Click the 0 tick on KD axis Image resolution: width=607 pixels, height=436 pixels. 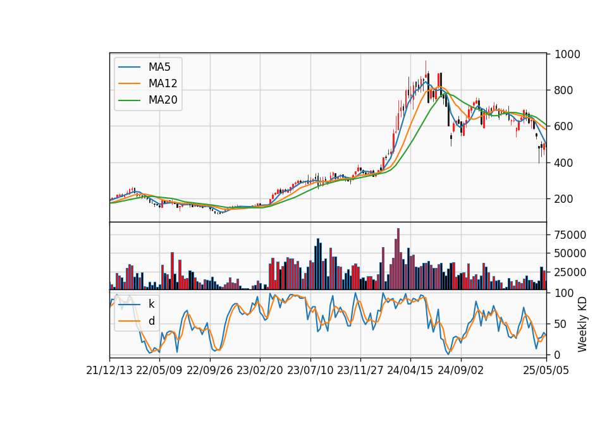point(558,354)
